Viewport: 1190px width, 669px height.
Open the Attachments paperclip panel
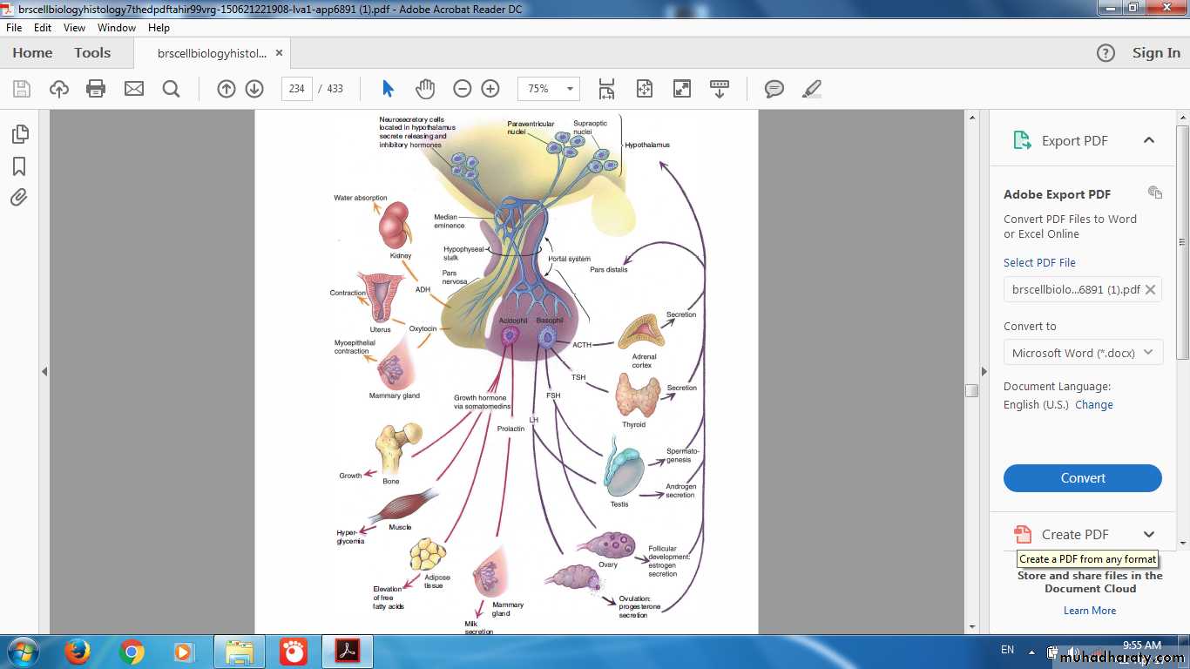19,198
